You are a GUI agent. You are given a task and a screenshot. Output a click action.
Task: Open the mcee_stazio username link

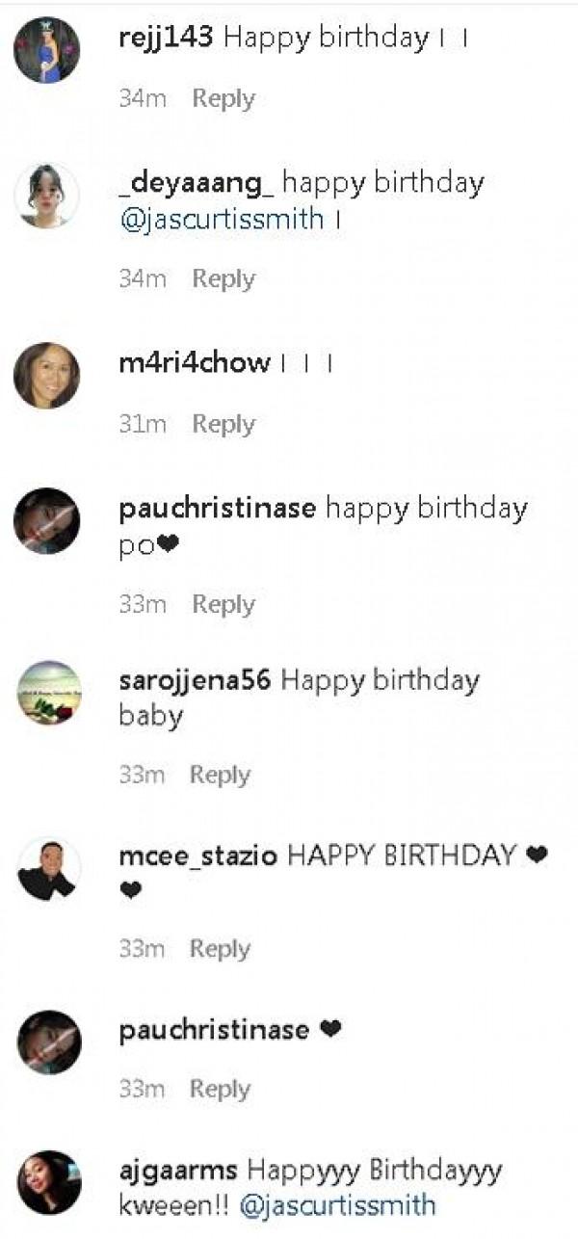tap(199, 856)
